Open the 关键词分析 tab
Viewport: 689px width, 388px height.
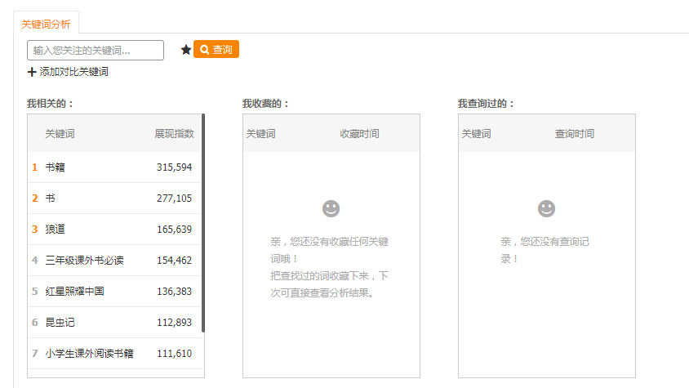pos(46,25)
